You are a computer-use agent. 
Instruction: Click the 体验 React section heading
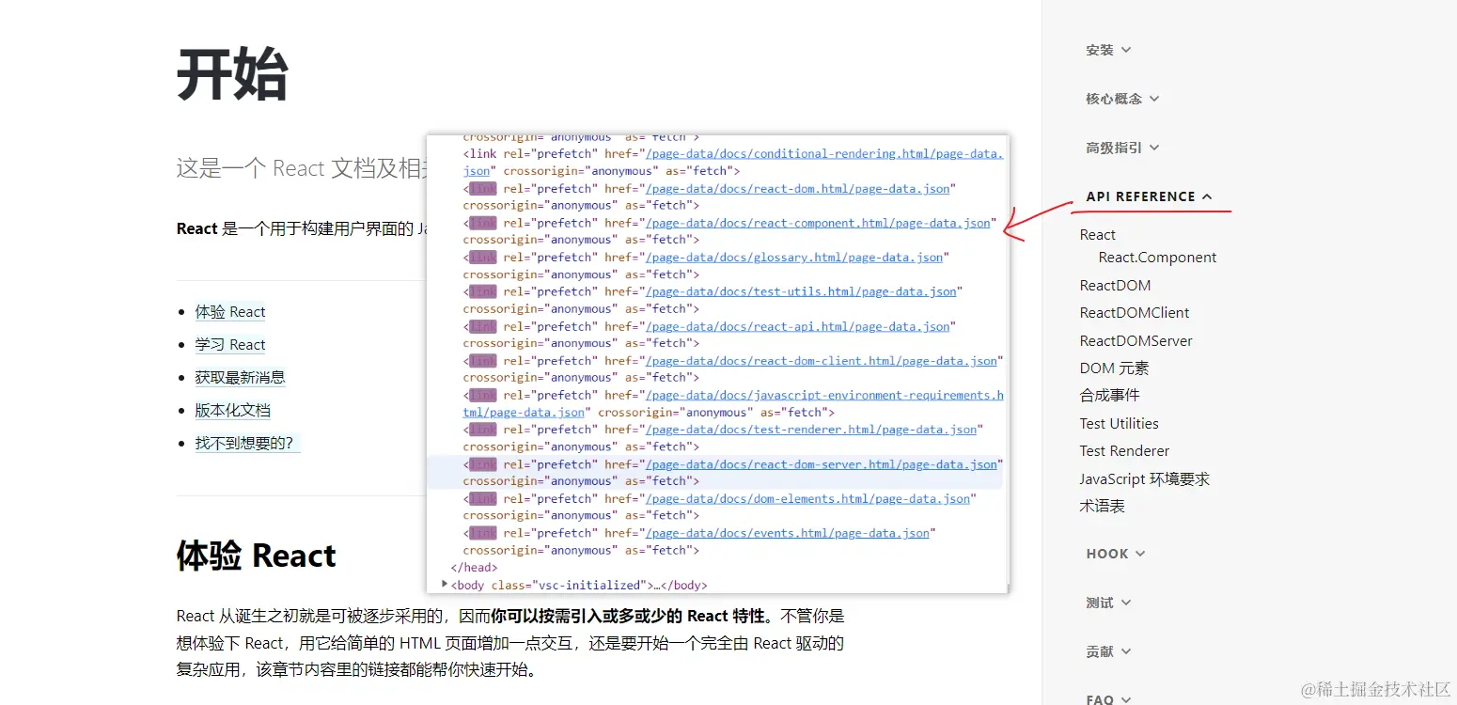tap(256, 556)
